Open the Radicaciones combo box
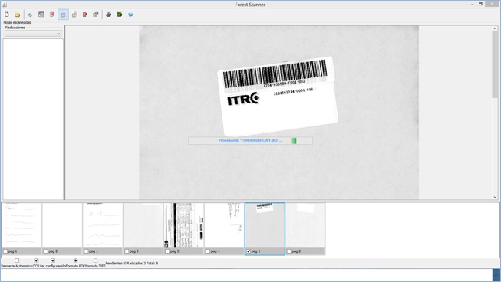This screenshot has width=504, height=285. [x=33, y=34]
